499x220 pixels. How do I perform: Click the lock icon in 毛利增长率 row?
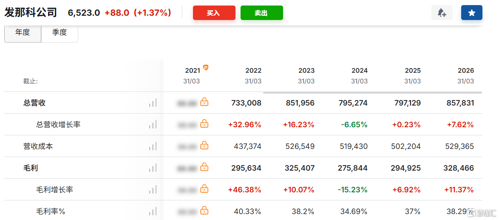pyautogui.click(x=204, y=189)
